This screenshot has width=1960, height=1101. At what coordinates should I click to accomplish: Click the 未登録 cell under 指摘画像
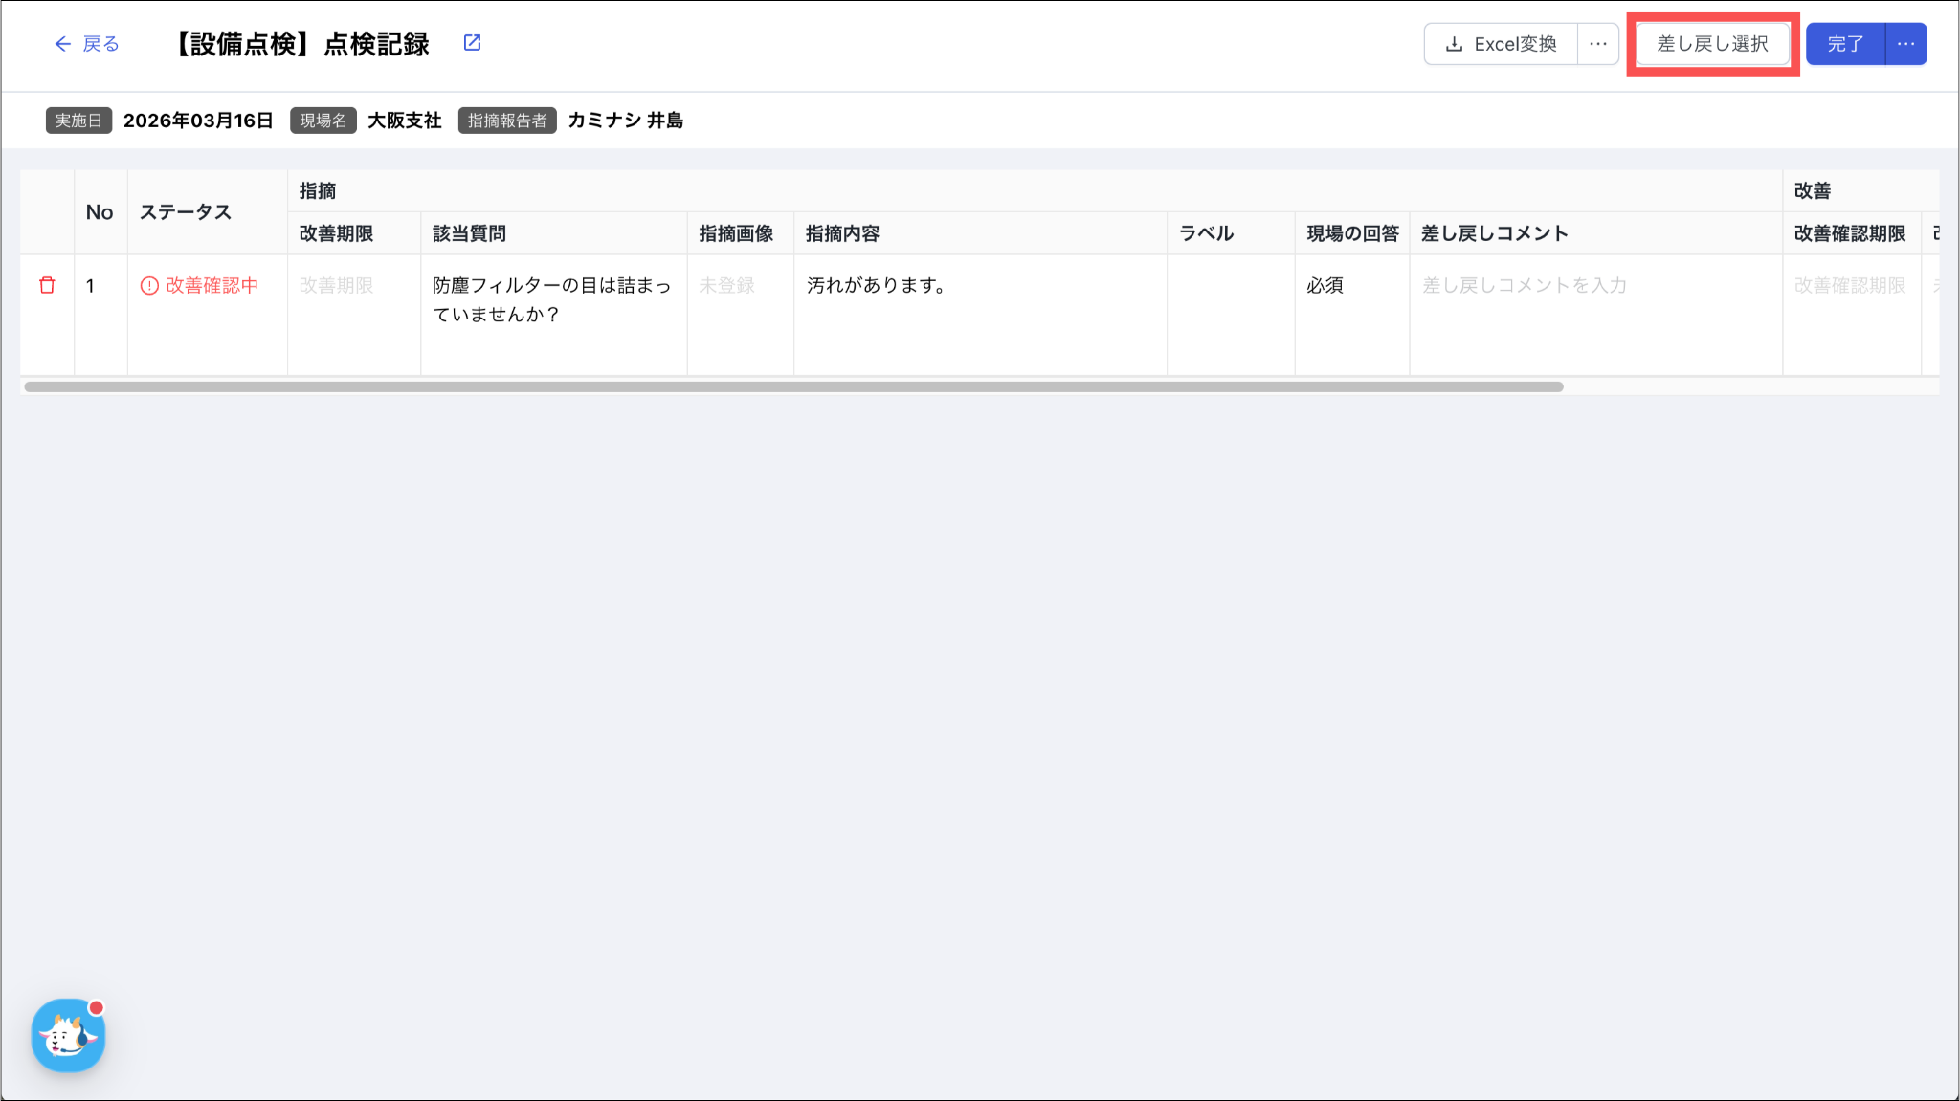pyautogui.click(x=726, y=286)
